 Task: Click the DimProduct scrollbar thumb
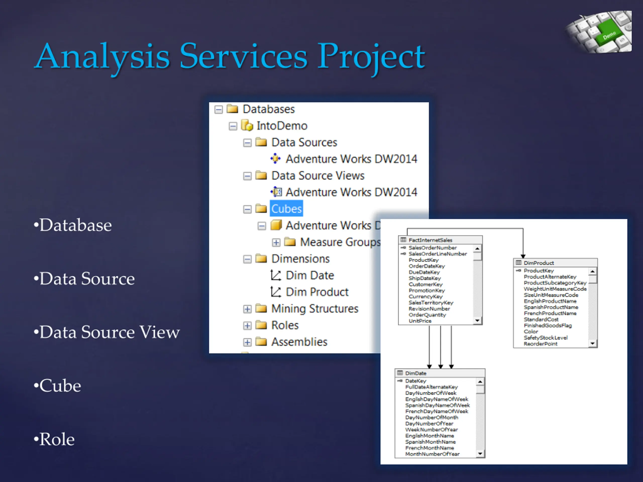point(593,279)
